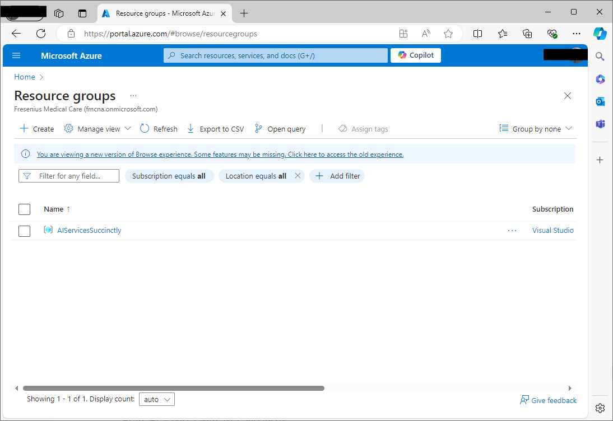Select the Resource groups browser tab
This screenshot has height=421, width=613.
164,13
